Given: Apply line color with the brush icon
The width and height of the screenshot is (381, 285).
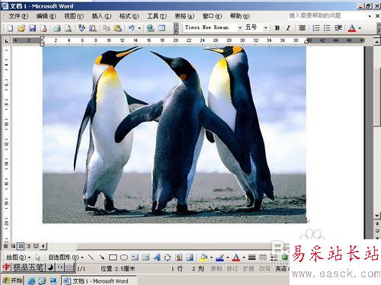Looking at the screenshot, I should coord(219,258).
